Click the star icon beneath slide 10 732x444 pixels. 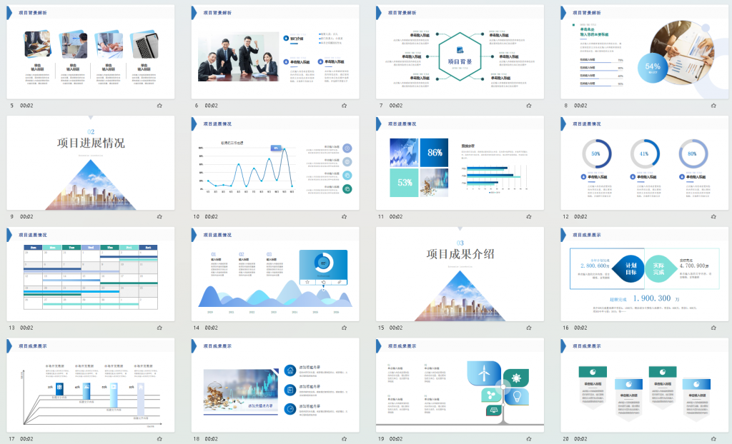[344, 216]
